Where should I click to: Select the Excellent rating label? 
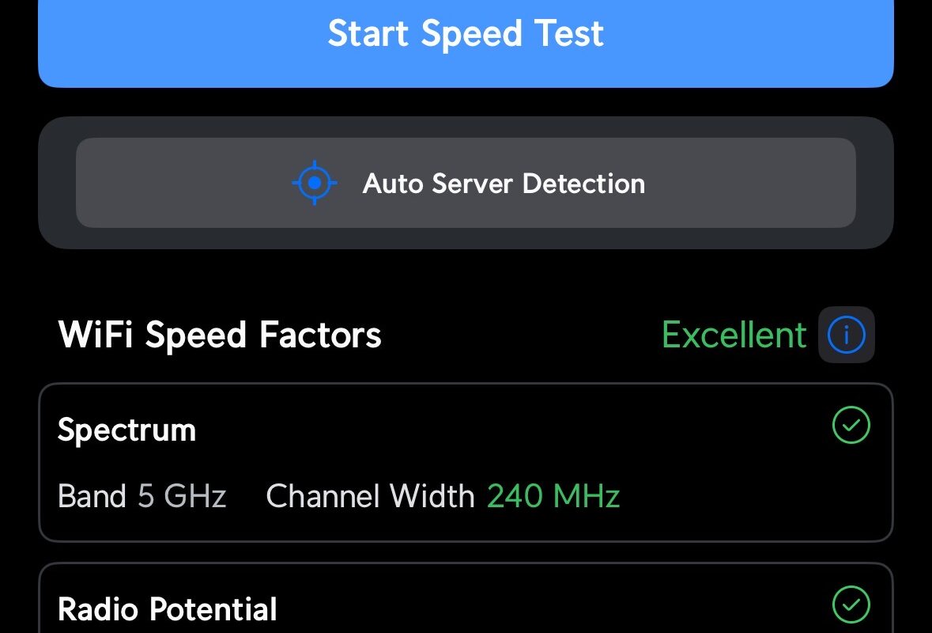(734, 335)
